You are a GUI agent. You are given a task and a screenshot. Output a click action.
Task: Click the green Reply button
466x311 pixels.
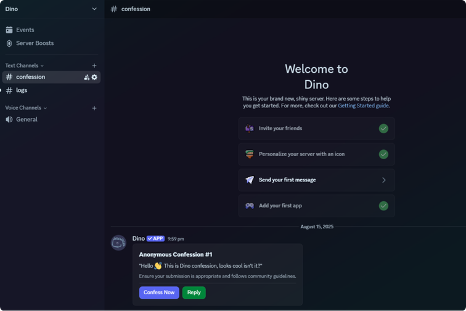(194, 292)
